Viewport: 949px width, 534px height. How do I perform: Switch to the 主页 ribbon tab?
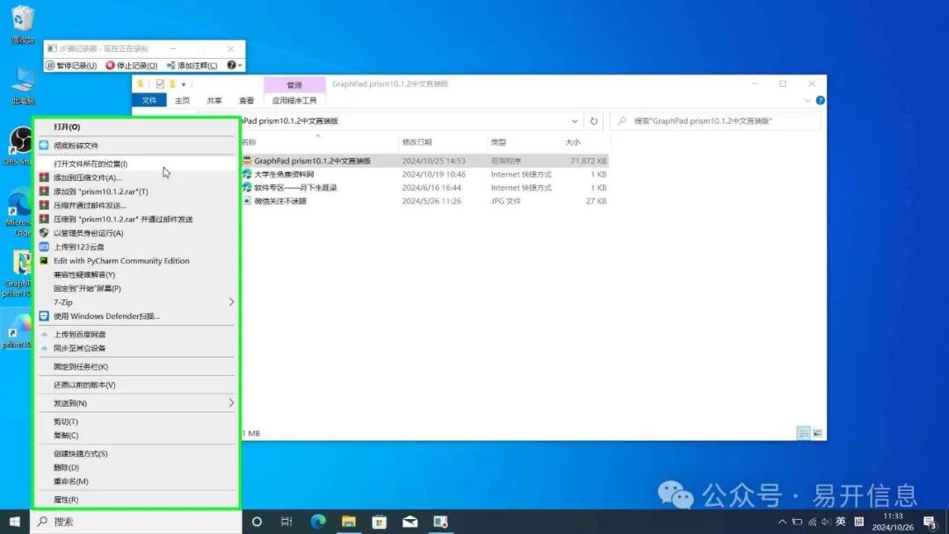[182, 100]
